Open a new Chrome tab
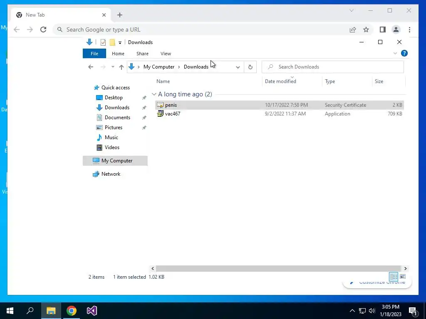This screenshot has height=319, width=426. pos(120,15)
